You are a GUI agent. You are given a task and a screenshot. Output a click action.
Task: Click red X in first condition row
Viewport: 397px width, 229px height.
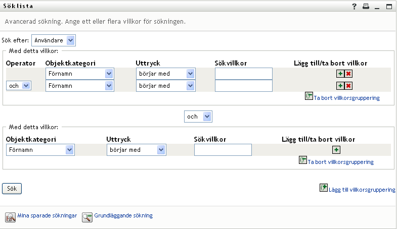(348, 74)
